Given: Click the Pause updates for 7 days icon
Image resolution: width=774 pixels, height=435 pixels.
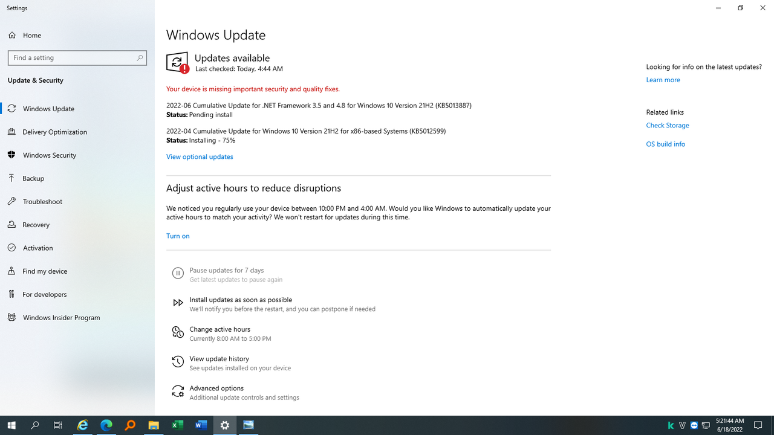Looking at the screenshot, I should tap(178, 273).
